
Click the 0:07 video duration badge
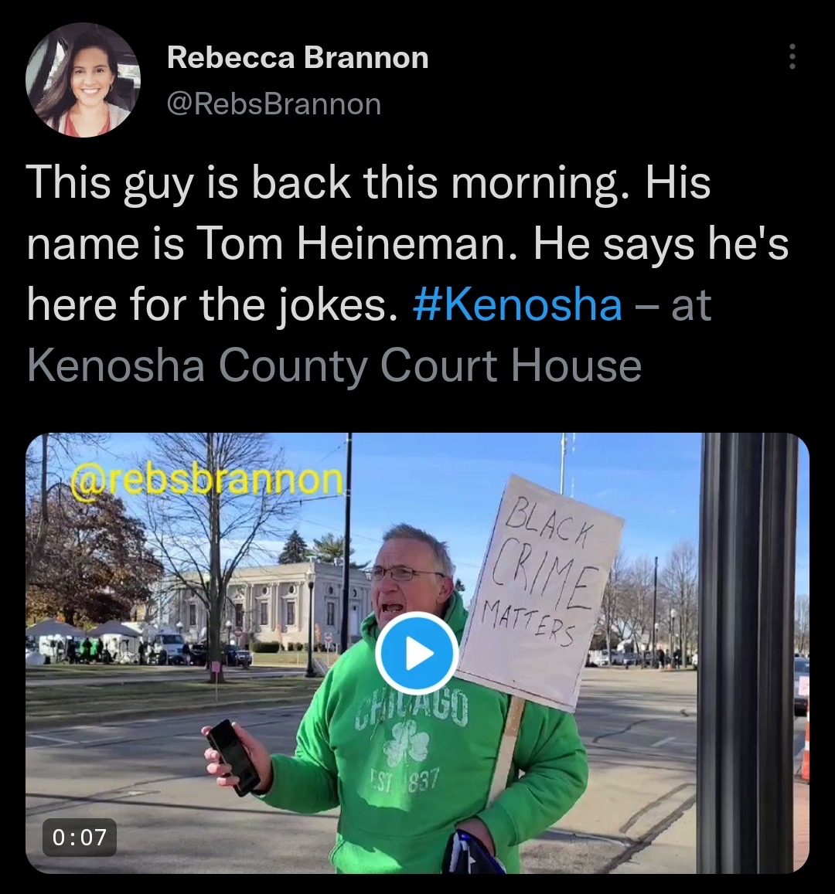pos(80,837)
